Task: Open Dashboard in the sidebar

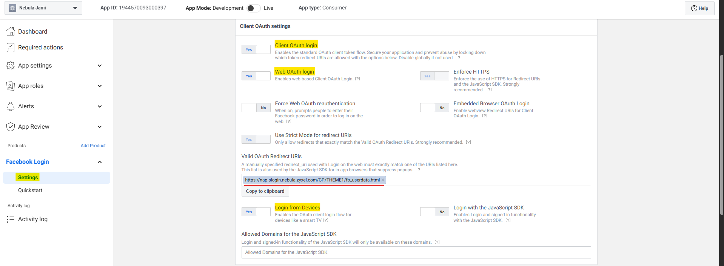Action: click(32, 31)
